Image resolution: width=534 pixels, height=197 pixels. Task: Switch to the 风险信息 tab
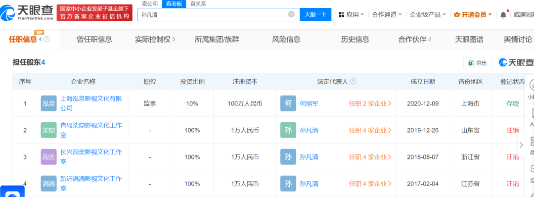point(286,39)
